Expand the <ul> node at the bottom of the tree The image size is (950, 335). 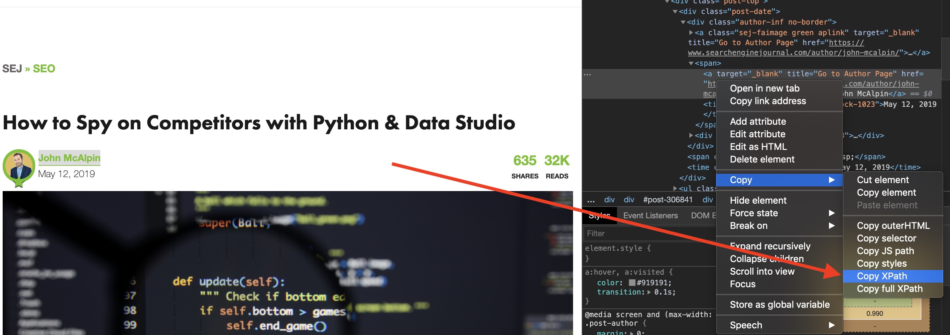(x=675, y=188)
